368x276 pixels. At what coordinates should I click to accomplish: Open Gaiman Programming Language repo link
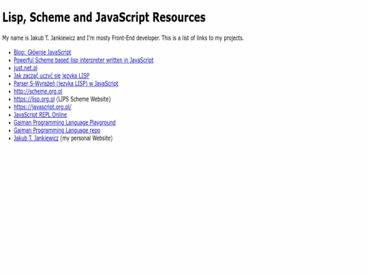click(x=57, y=130)
